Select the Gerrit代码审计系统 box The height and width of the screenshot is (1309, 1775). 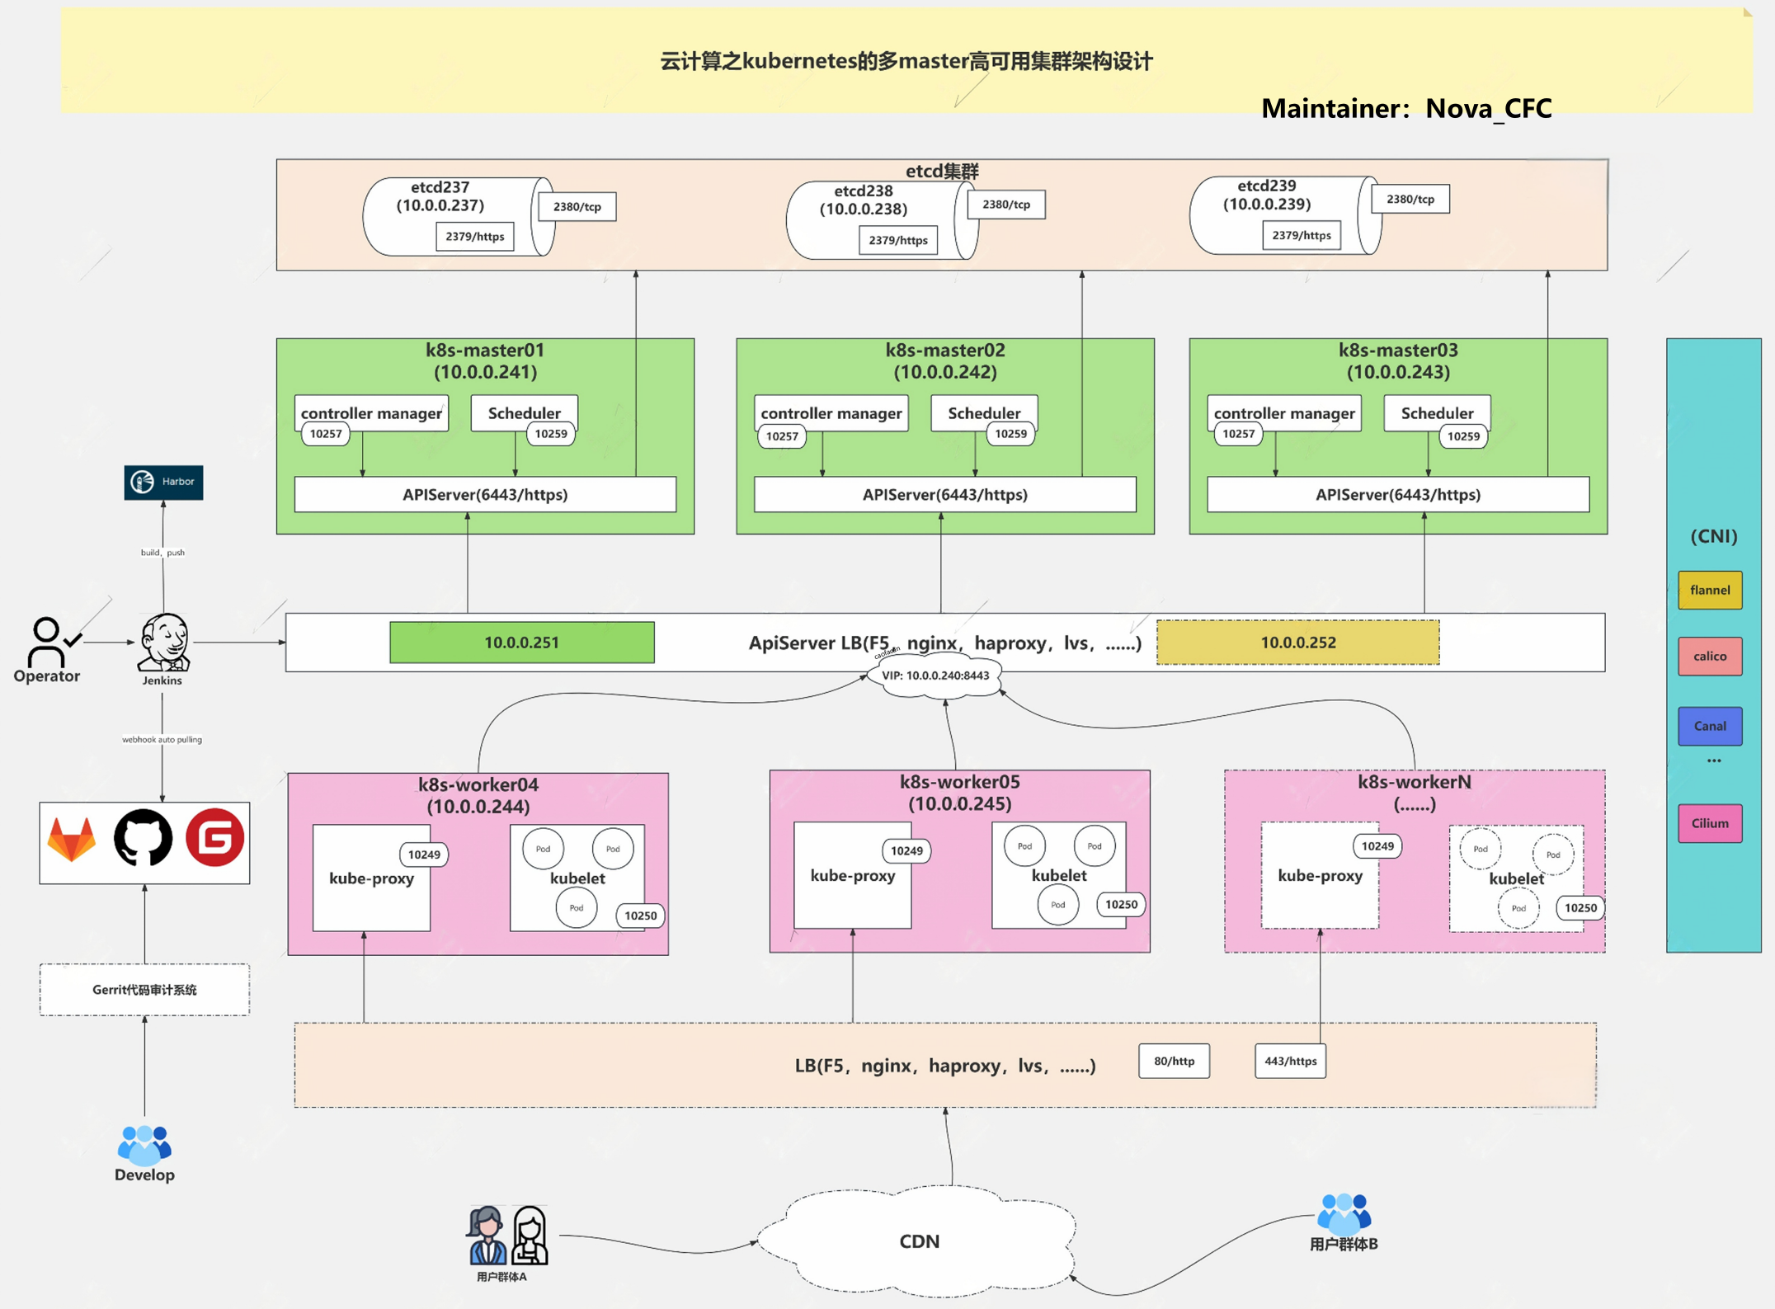click(144, 990)
